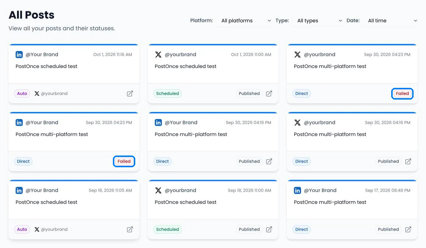Click Published badge on Oct 1 11:00 AM post
The width and height of the screenshot is (426, 248).
tap(249, 94)
